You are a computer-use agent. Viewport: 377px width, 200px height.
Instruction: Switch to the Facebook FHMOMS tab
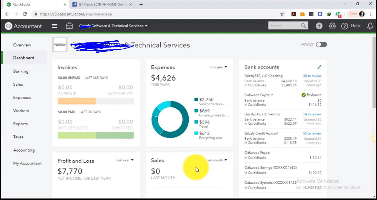[x=103, y=4]
